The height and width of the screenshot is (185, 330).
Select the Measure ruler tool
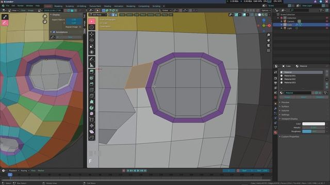92,65
